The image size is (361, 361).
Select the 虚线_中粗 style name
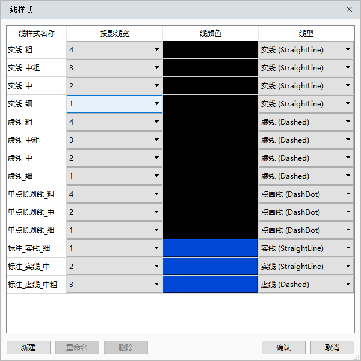pos(23,140)
